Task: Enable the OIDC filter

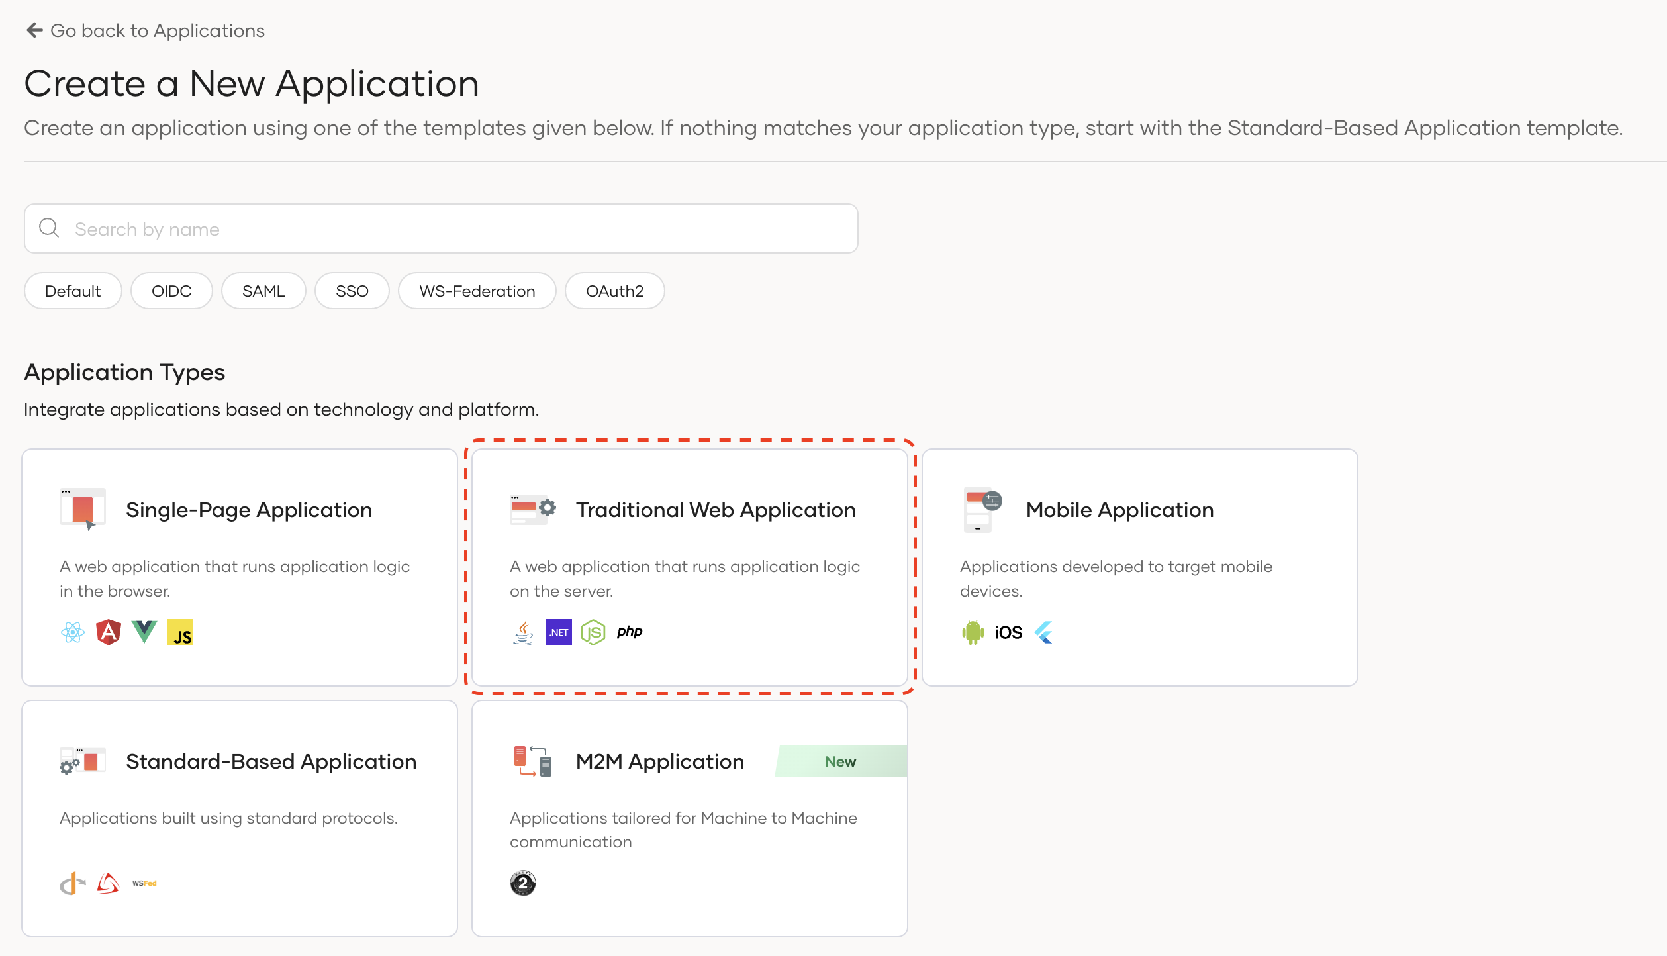Action: pos(171,291)
